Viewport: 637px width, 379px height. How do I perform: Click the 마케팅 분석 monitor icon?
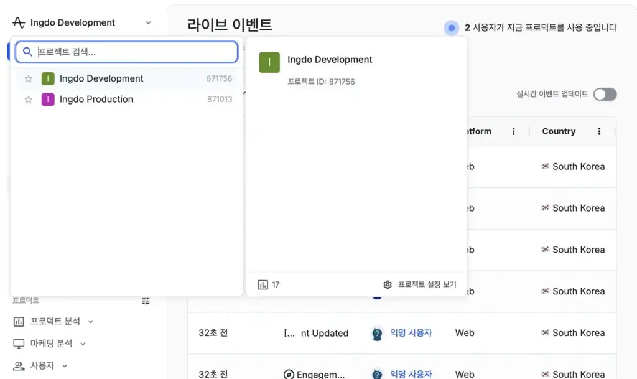point(19,344)
